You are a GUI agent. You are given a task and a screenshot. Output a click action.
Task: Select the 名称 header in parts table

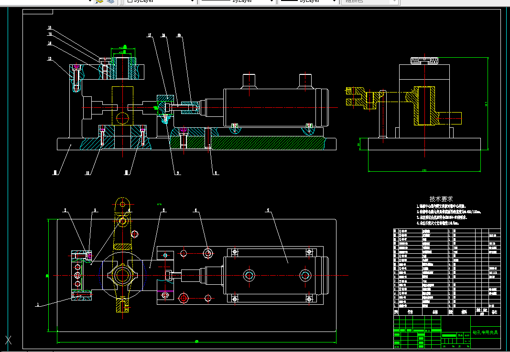(x=435, y=312)
